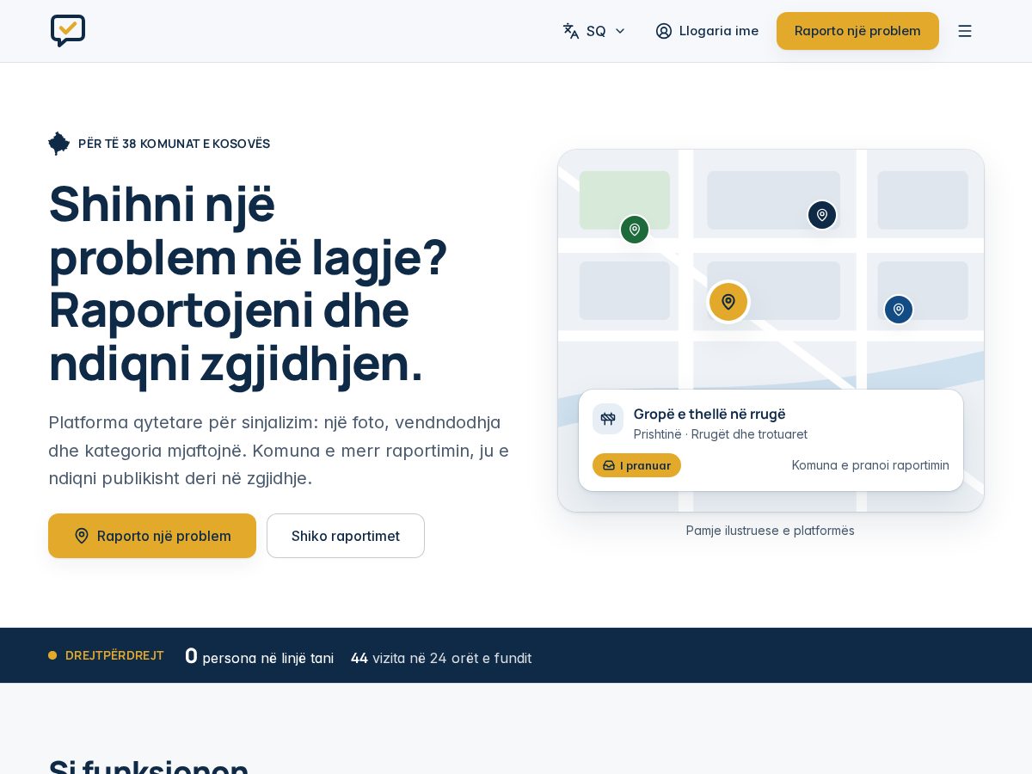Viewport: 1032px width, 774px height.
Task: Click the pin icon in the hero report button
Action: click(82, 536)
